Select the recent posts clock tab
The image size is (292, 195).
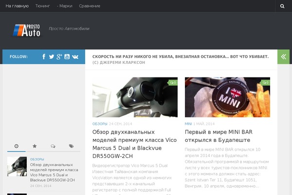(17, 146)
